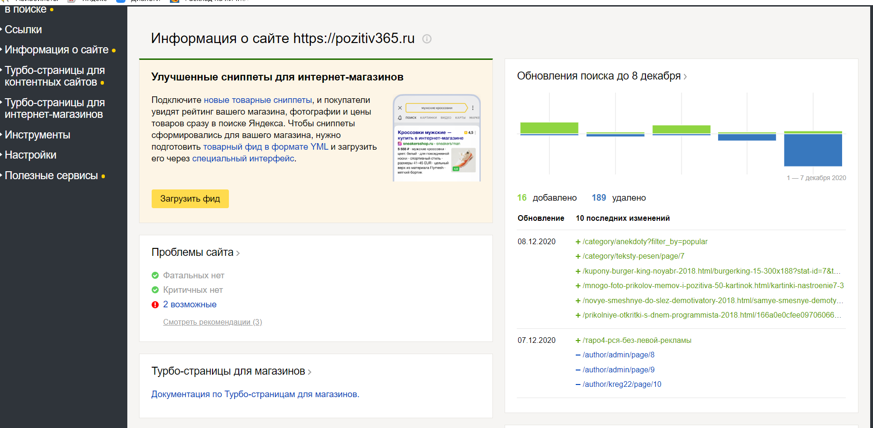Click the '16 добавлено' counter
This screenshot has width=873, height=428.
(x=547, y=198)
